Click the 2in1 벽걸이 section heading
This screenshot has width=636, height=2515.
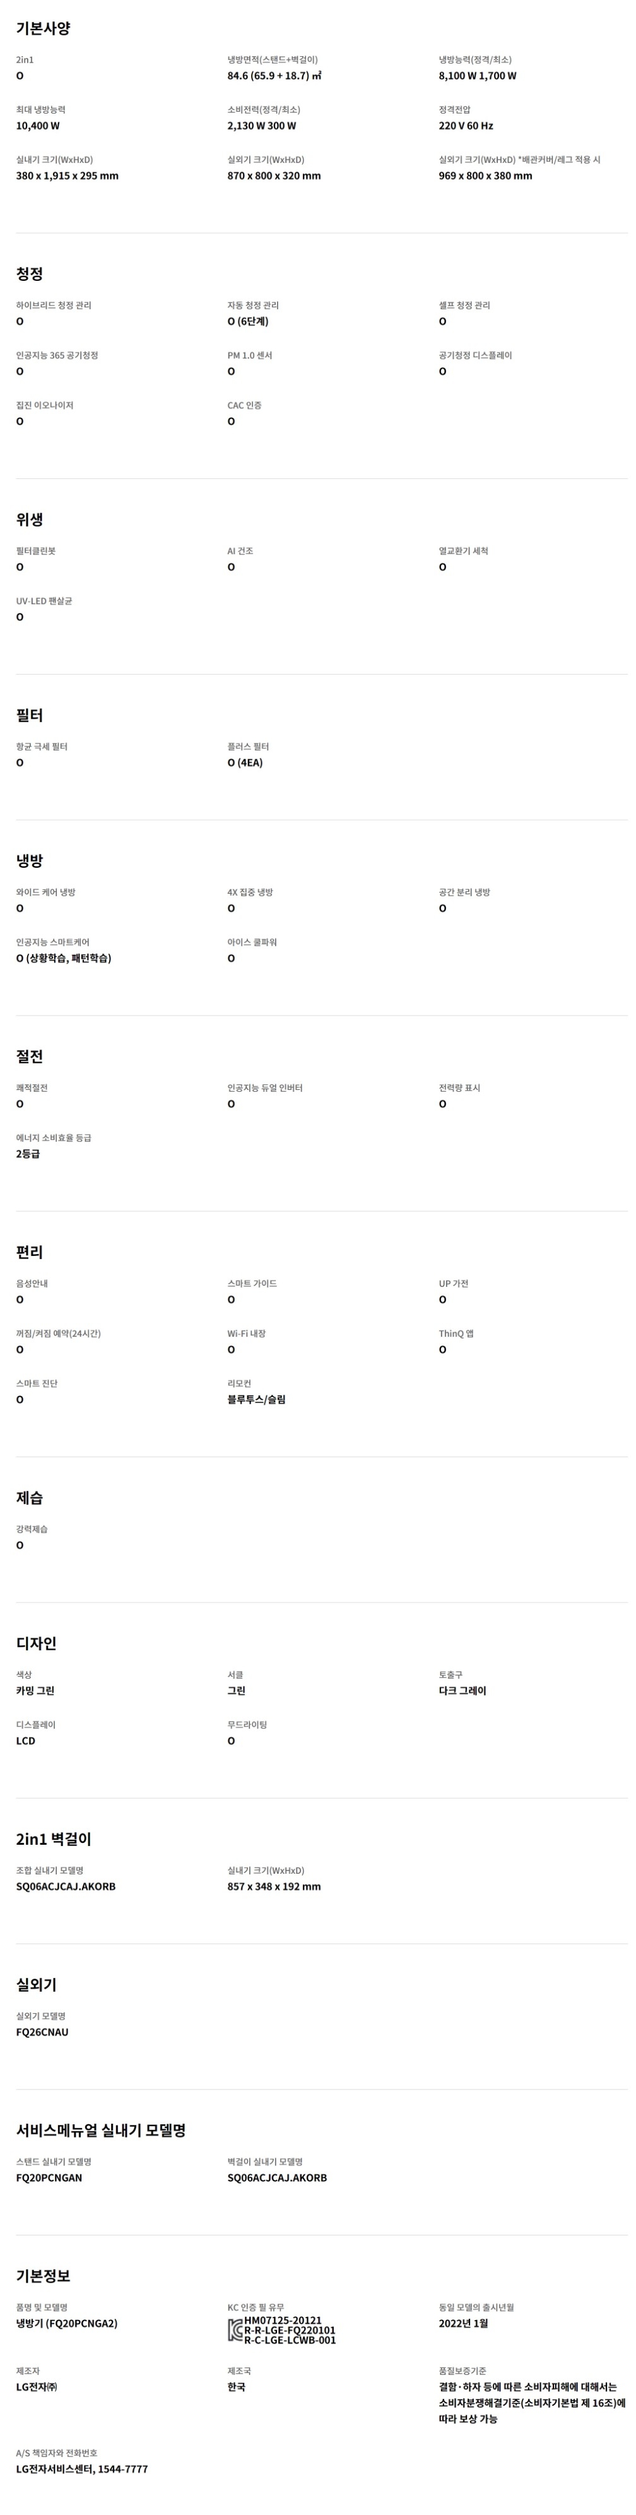(54, 1838)
